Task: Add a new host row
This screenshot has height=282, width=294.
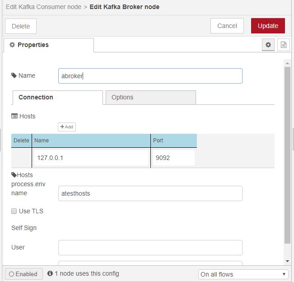Action: coord(67,127)
